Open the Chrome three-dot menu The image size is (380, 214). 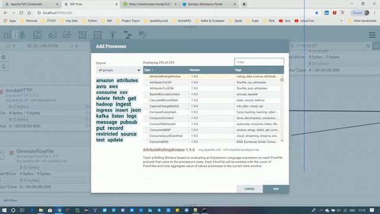(375, 12)
